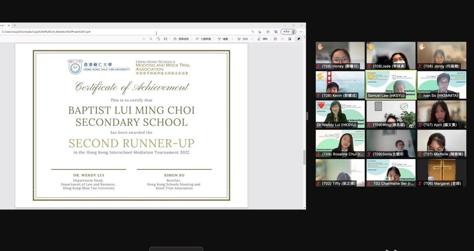Select Michelle's (T07) video tile
The height and width of the screenshot is (251, 474).
click(x=442, y=143)
